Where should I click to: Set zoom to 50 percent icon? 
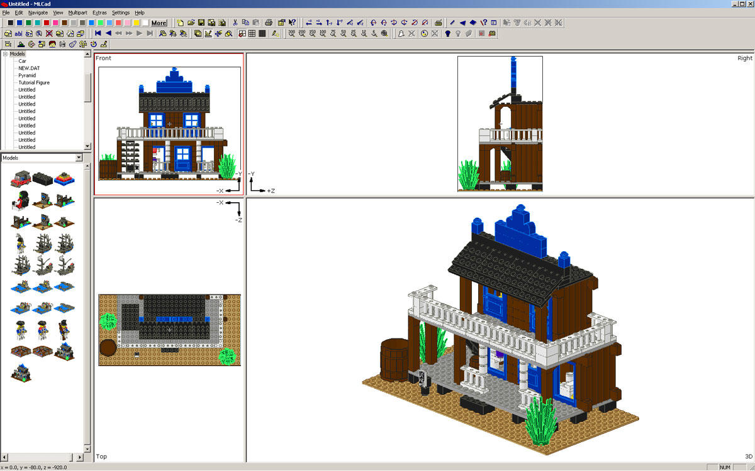click(x=344, y=33)
